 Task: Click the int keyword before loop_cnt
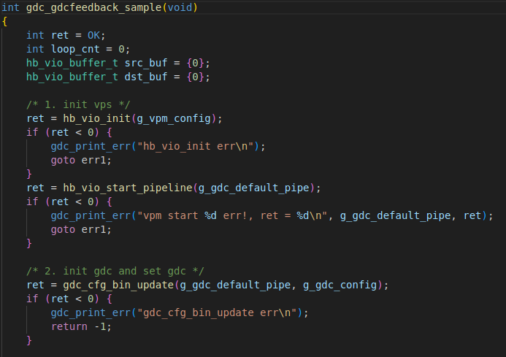tap(35, 49)
